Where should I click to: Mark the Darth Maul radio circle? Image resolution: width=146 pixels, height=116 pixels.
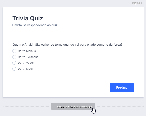click(14, 69)
